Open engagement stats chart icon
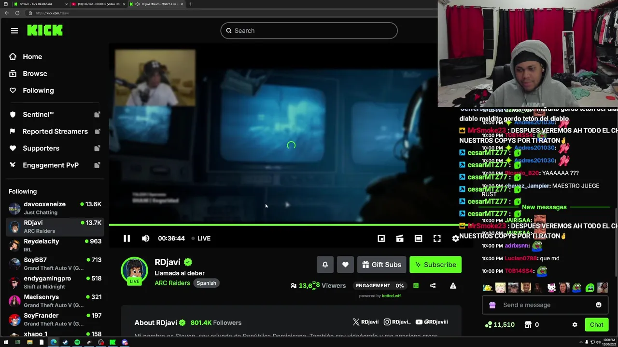This screenshot has height=347, width=618. click(x=416, y=286)
